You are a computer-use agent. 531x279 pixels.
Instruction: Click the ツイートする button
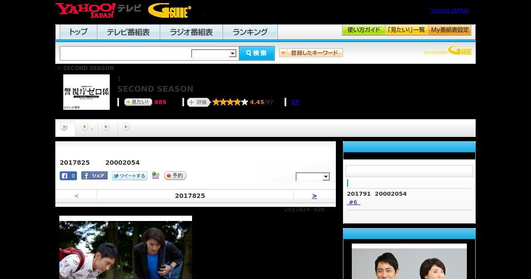pyautogui.click(x=130, y=176)
